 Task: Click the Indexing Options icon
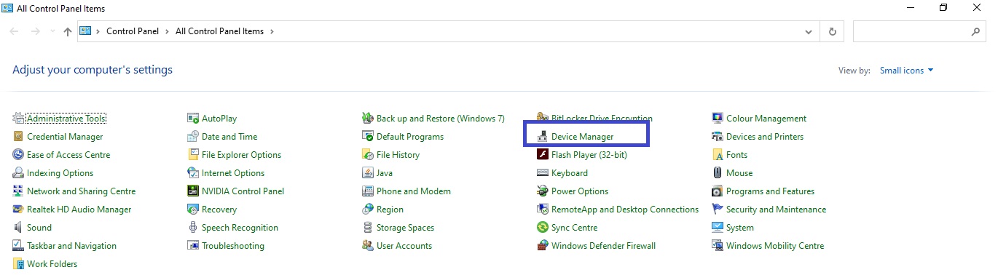[18, 173]
